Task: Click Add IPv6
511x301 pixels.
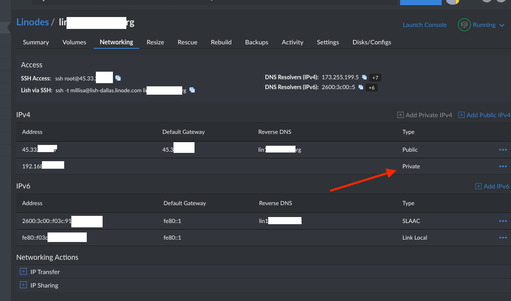Action: pyautogui.click(x=492, y=186)
